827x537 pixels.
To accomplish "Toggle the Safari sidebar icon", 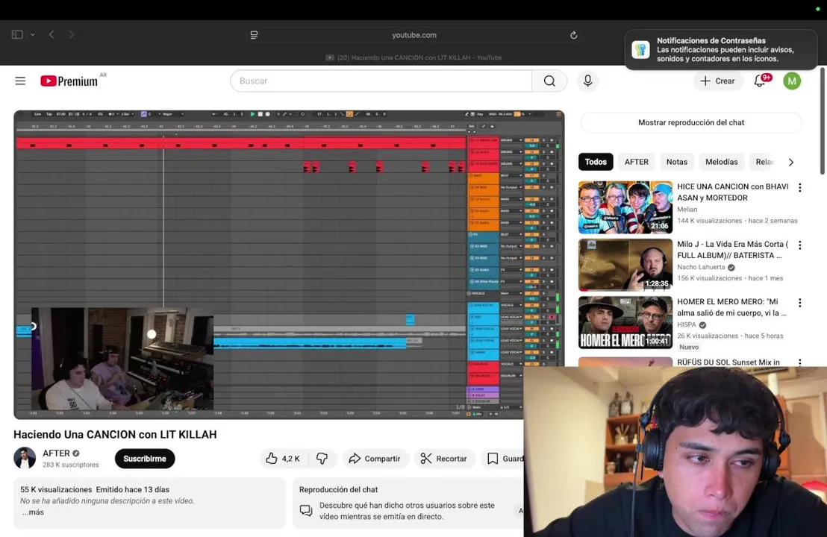I will click(x=17, y=35).
